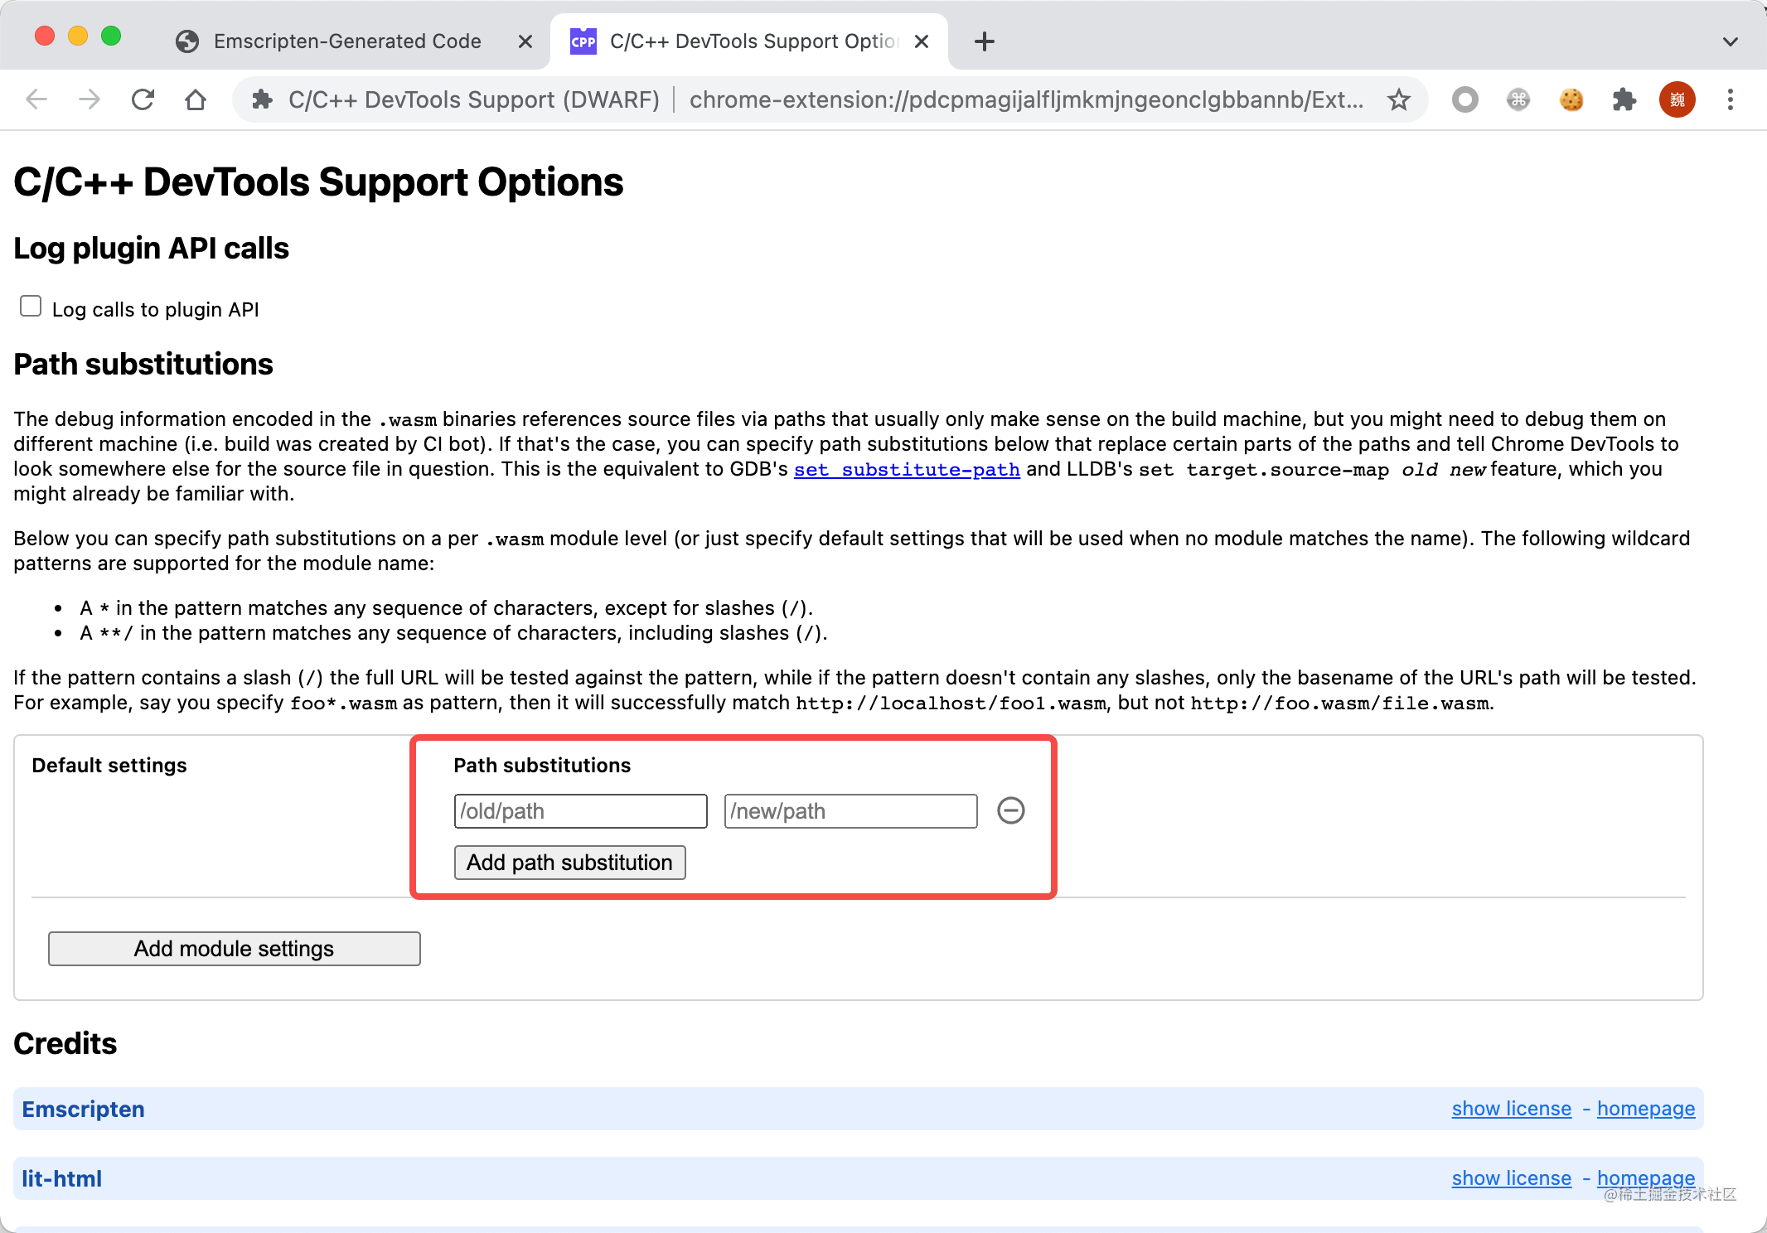Bookmark this page with the star icon

pos(1399,100)
